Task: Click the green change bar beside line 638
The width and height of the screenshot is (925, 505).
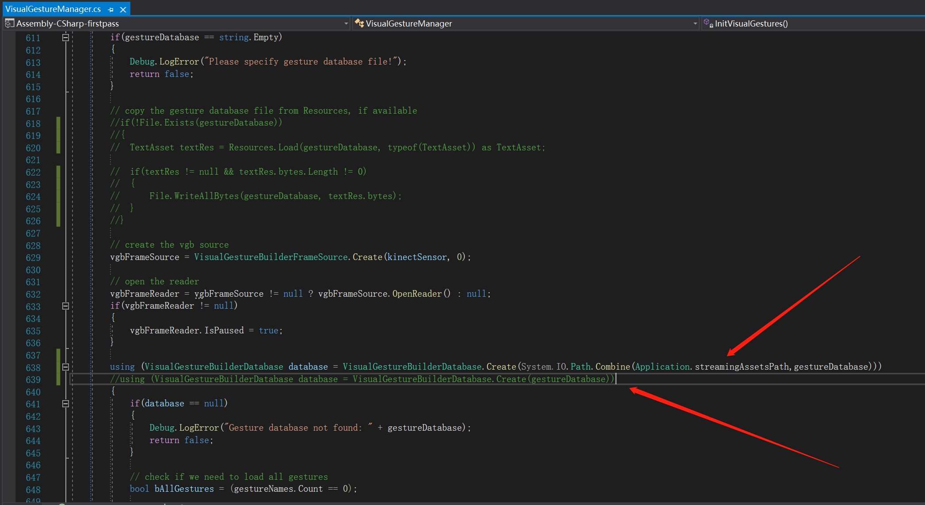Action: 58,367
